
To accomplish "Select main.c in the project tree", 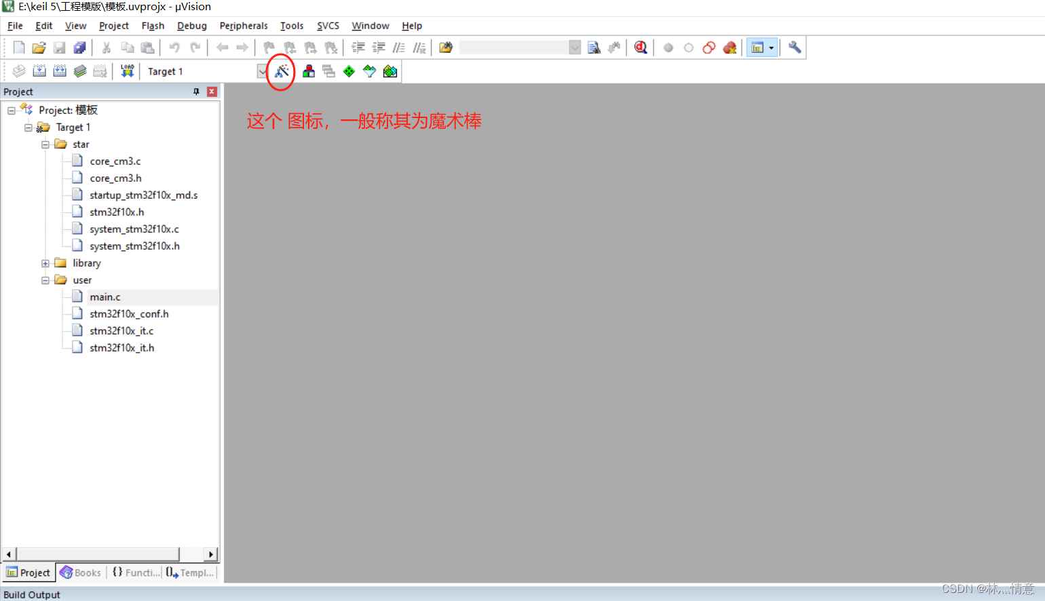I will point(105,297).
